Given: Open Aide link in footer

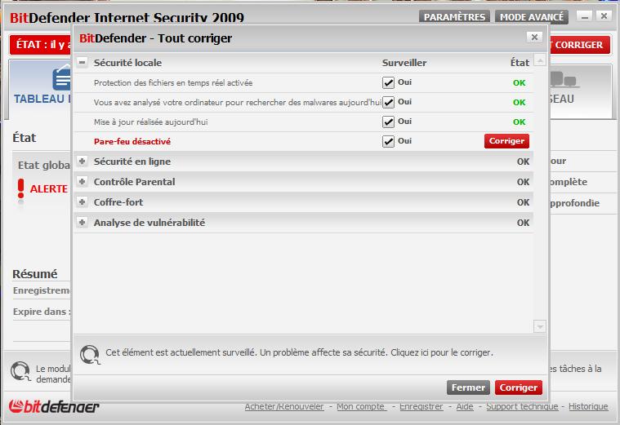Looking at the screenshot, I should click(465, 406).
